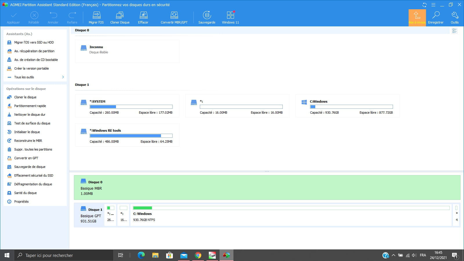Show hidden system tray icons

pos(394,255)
